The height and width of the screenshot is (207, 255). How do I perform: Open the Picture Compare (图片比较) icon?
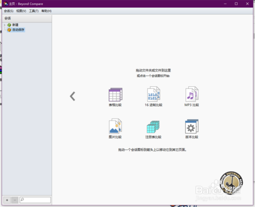coord(115,126)
